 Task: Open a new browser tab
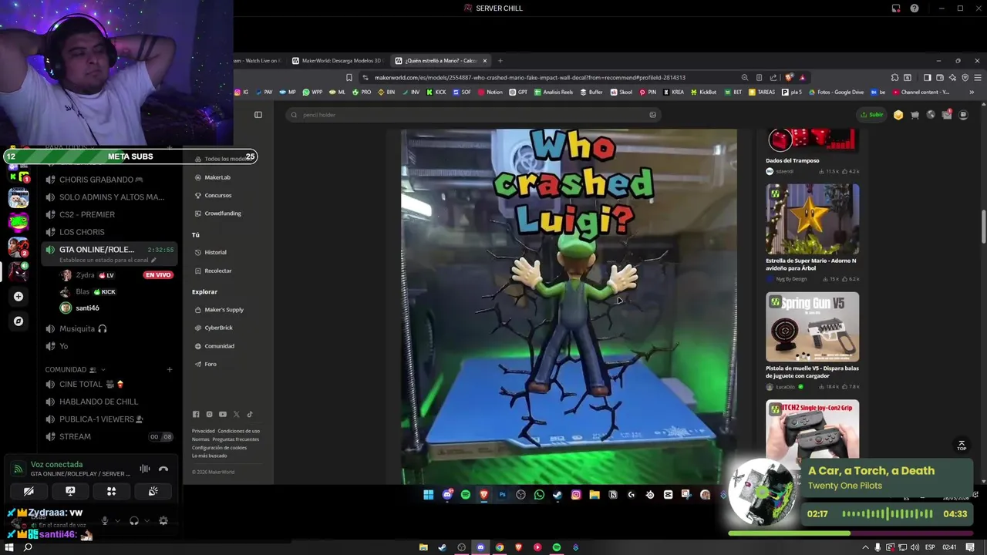pyautogui.click(x=500, y=60)
